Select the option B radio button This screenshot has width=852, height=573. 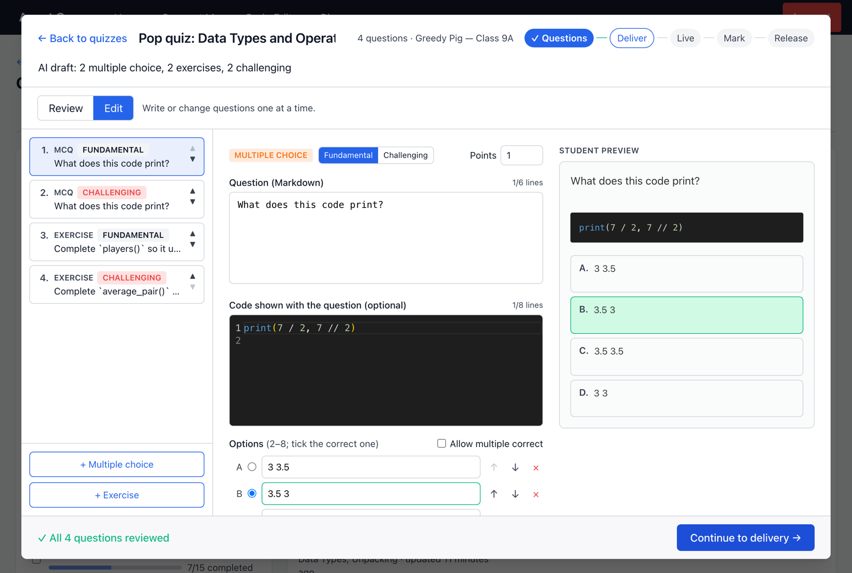point(252,494)
